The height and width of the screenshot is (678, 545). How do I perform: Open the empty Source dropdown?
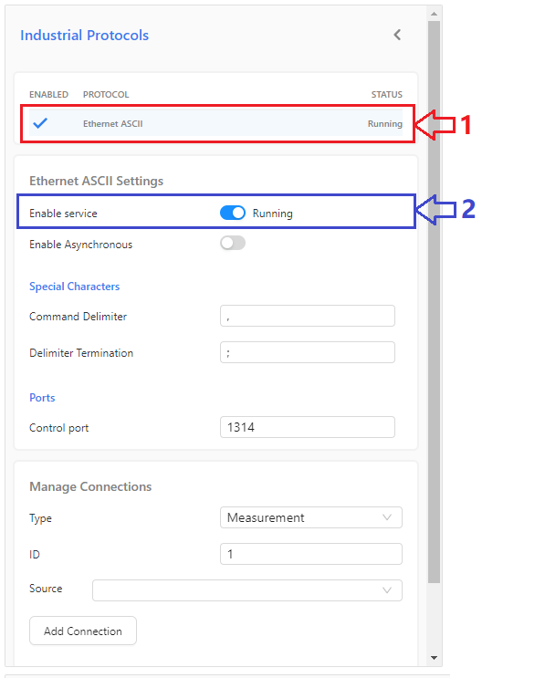[x=247, y=590]
